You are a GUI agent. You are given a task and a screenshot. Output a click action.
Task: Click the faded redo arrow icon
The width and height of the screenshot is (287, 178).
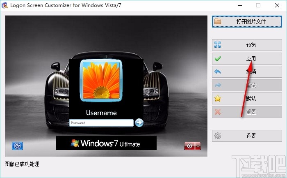[x=218, y=85]
